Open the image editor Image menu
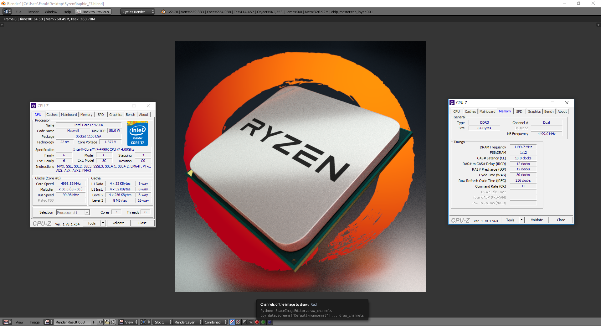601x326 pixels. tap(34, 322)
